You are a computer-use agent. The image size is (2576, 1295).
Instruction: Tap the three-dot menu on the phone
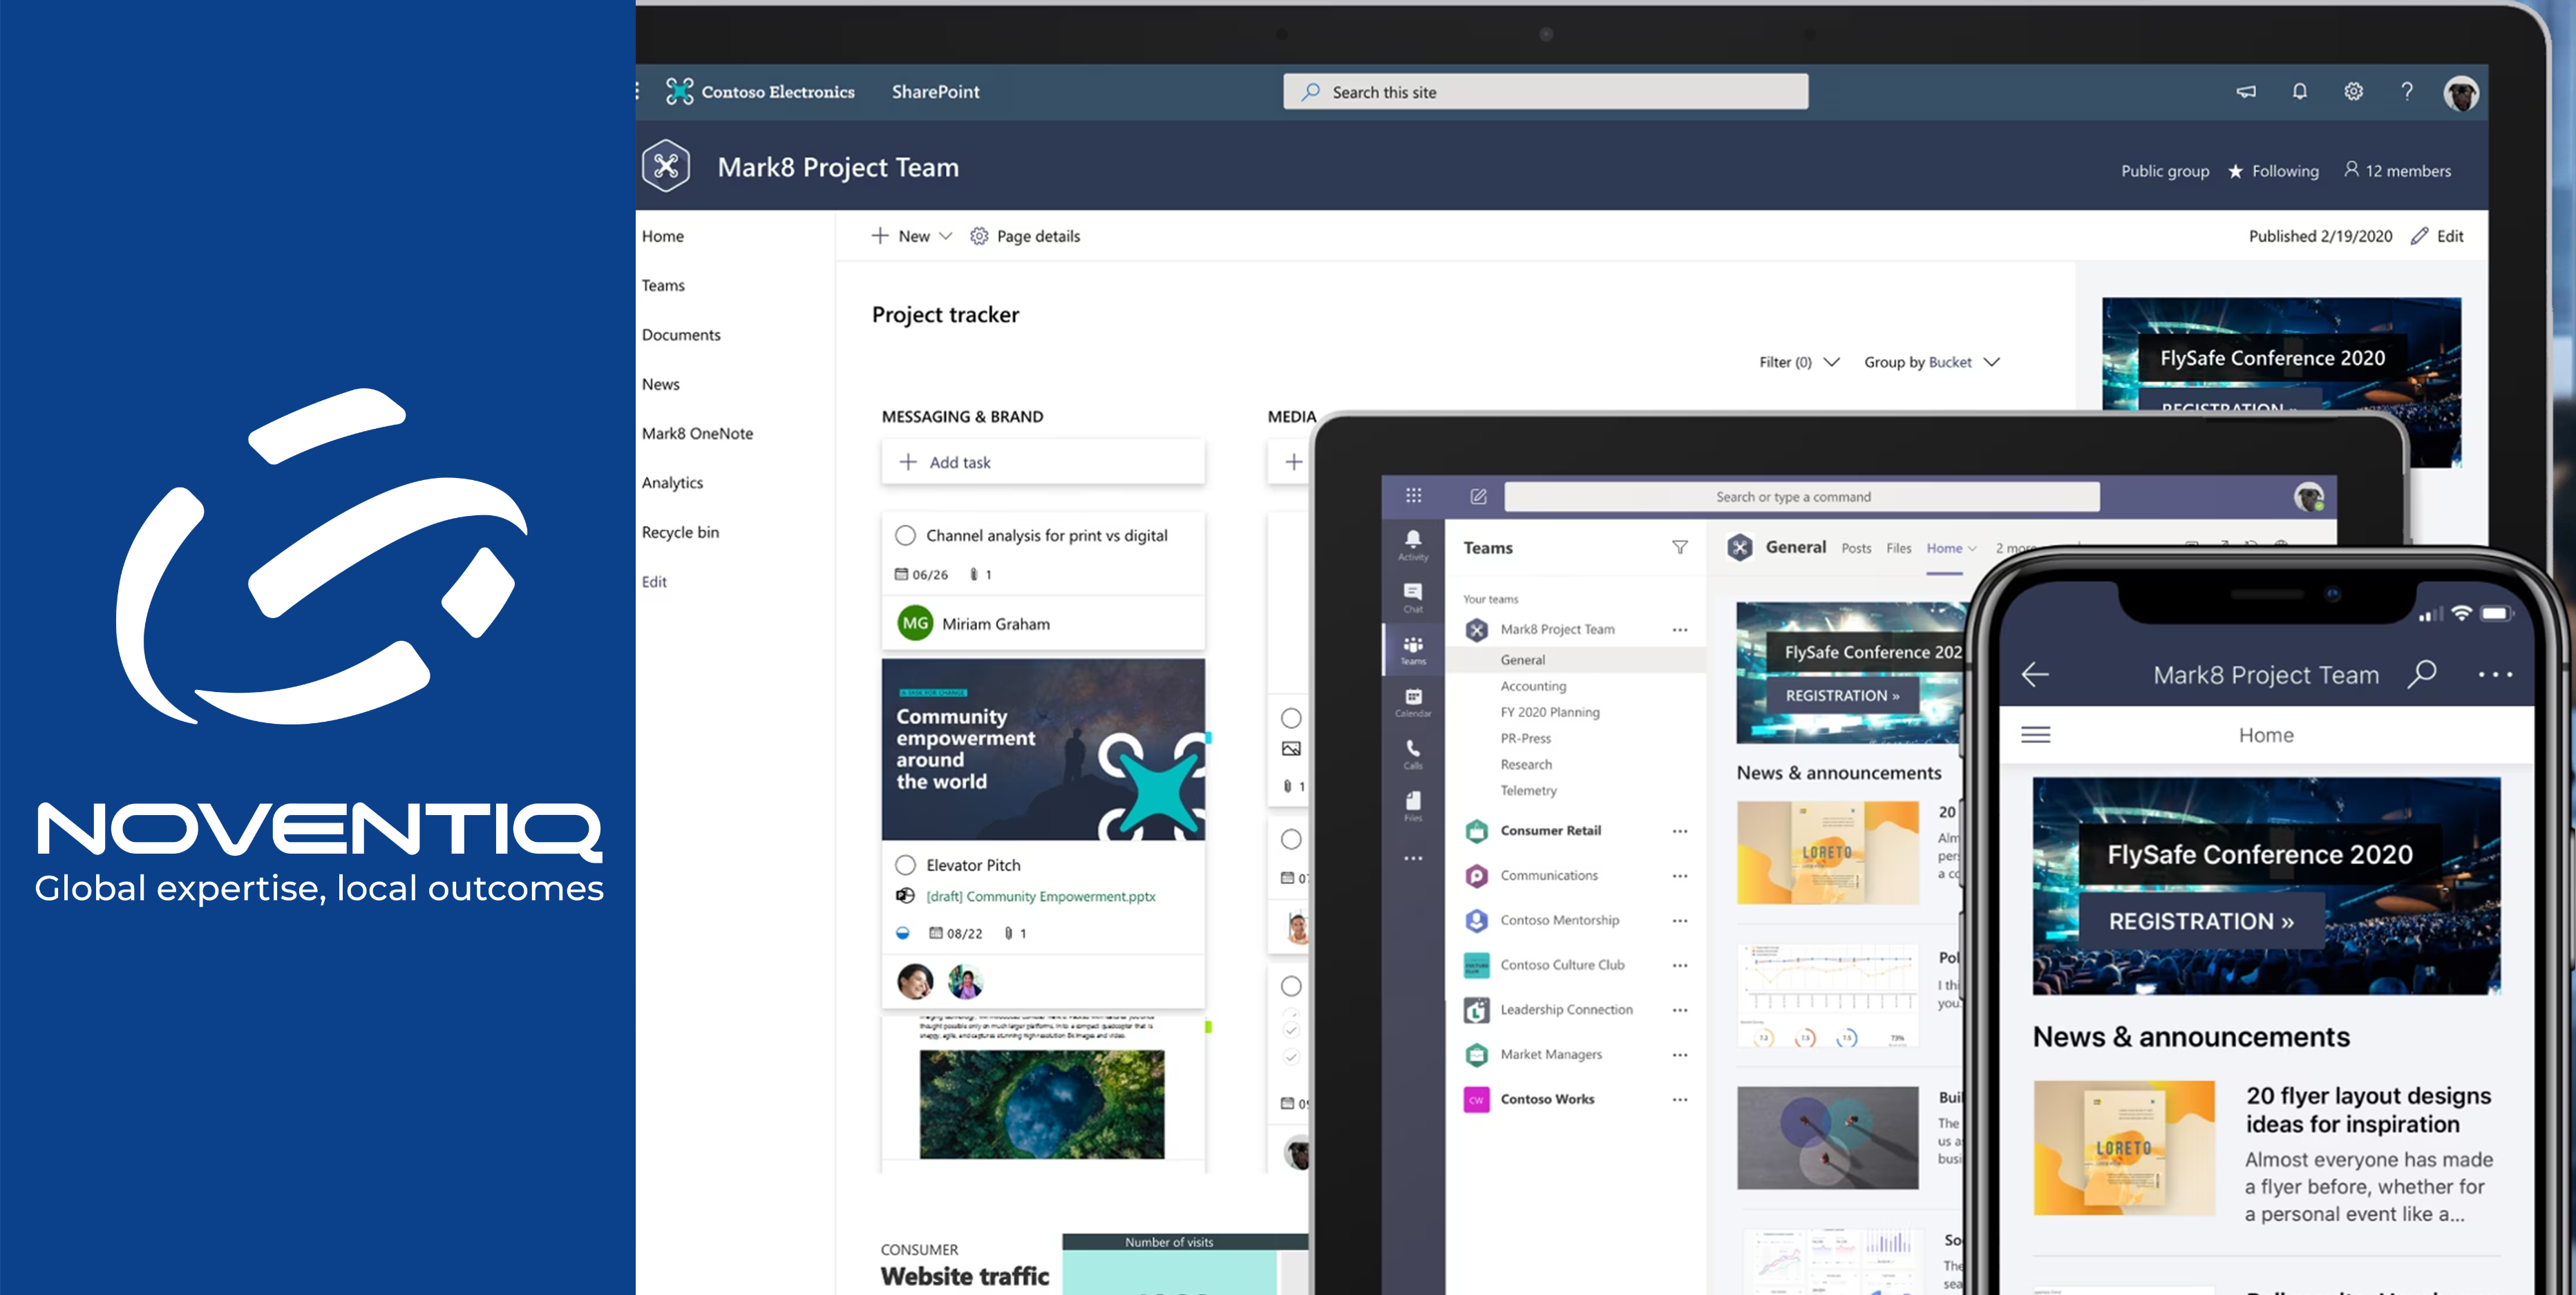[2495, 675]
